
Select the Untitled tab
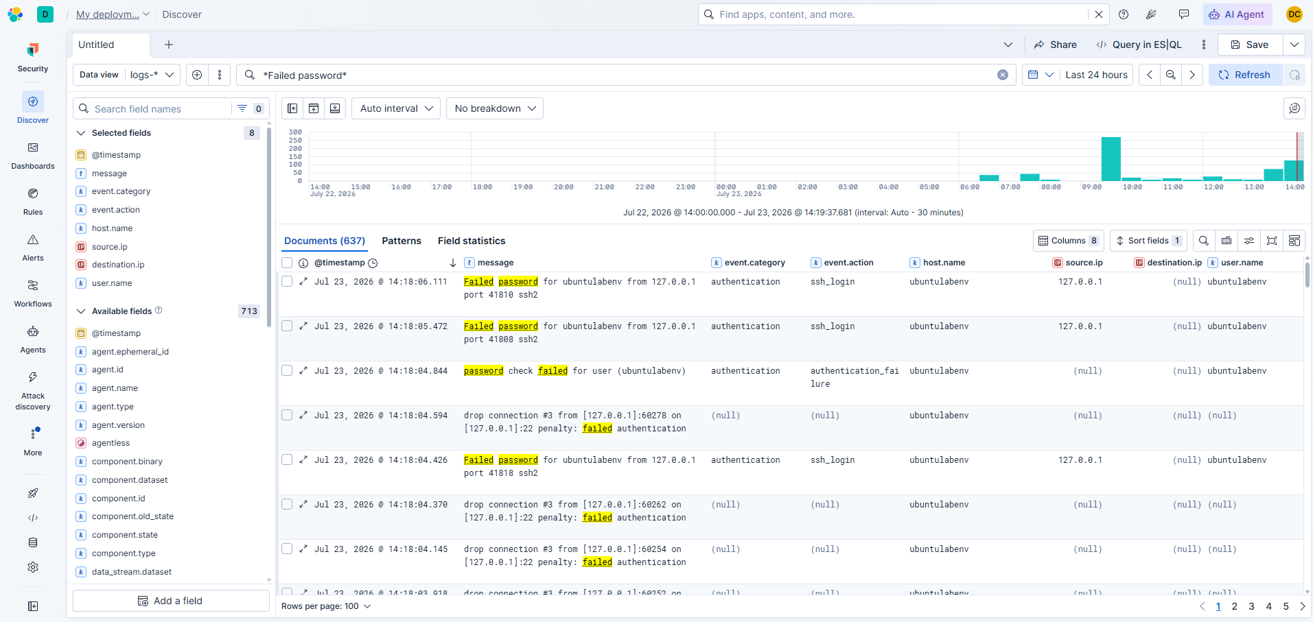click(x=111, y=45)
